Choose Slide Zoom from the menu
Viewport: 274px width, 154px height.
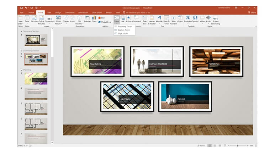(125, 33)
